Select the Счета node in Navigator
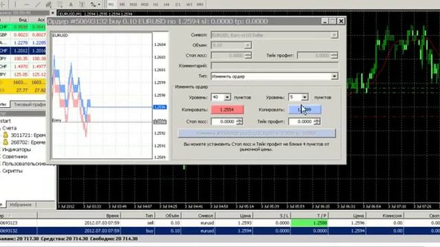The image size is (440, 247). (x=9, y=128)
